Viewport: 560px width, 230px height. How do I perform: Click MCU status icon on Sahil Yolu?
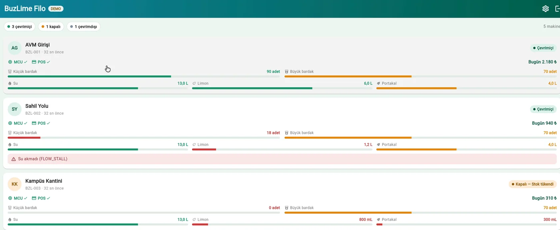point(10,123)
